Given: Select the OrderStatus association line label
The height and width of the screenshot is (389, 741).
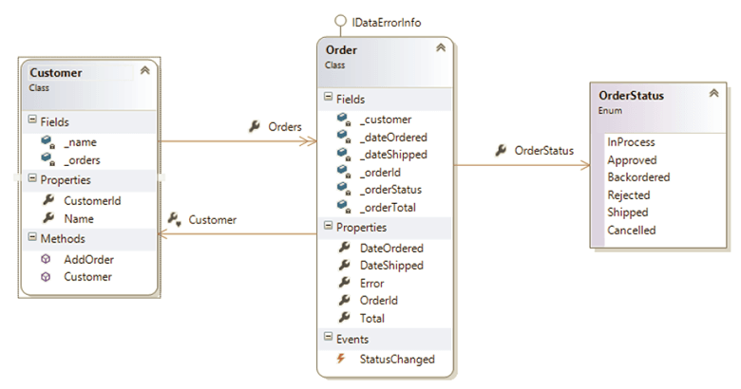Looking at the screenshot, I should pyautogui.click(x=544, y=151).
